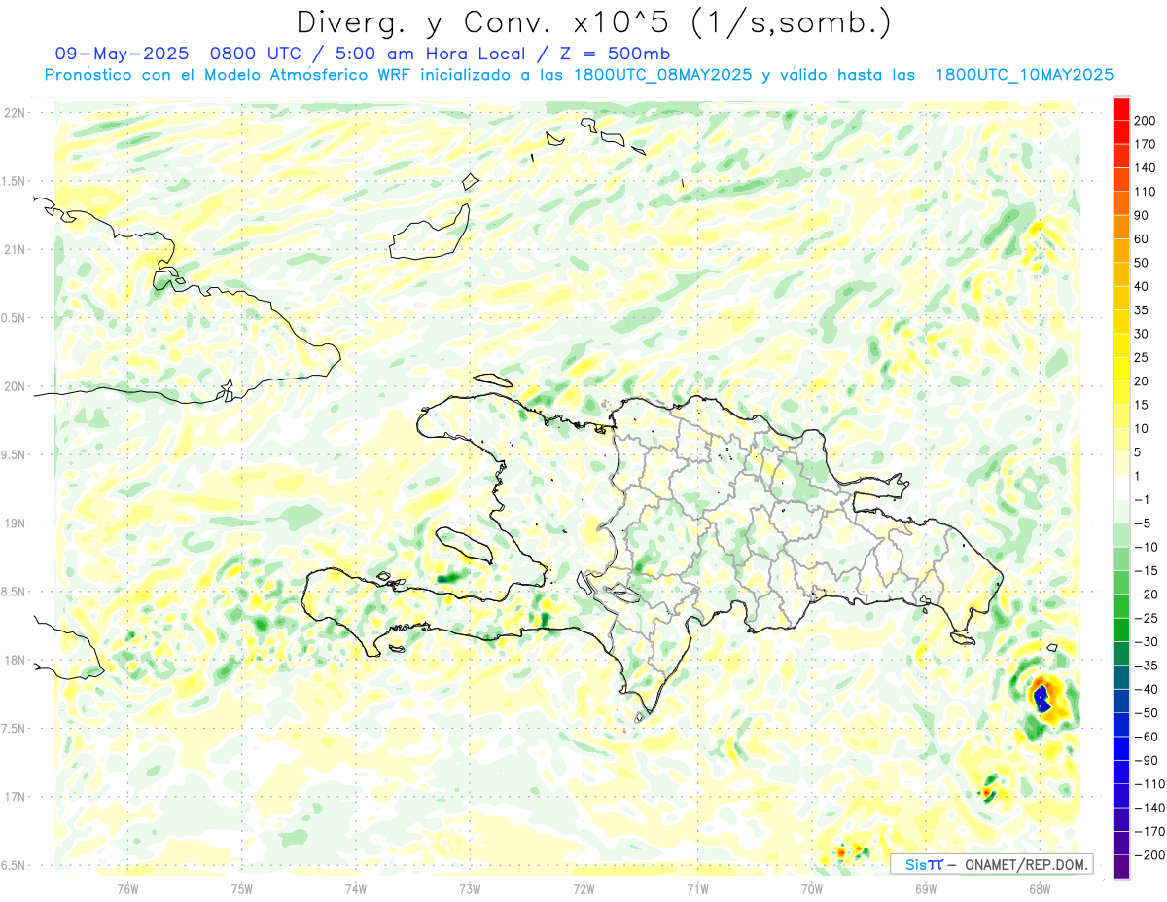Click the colorbar value '-60'

pos(1146,737)
